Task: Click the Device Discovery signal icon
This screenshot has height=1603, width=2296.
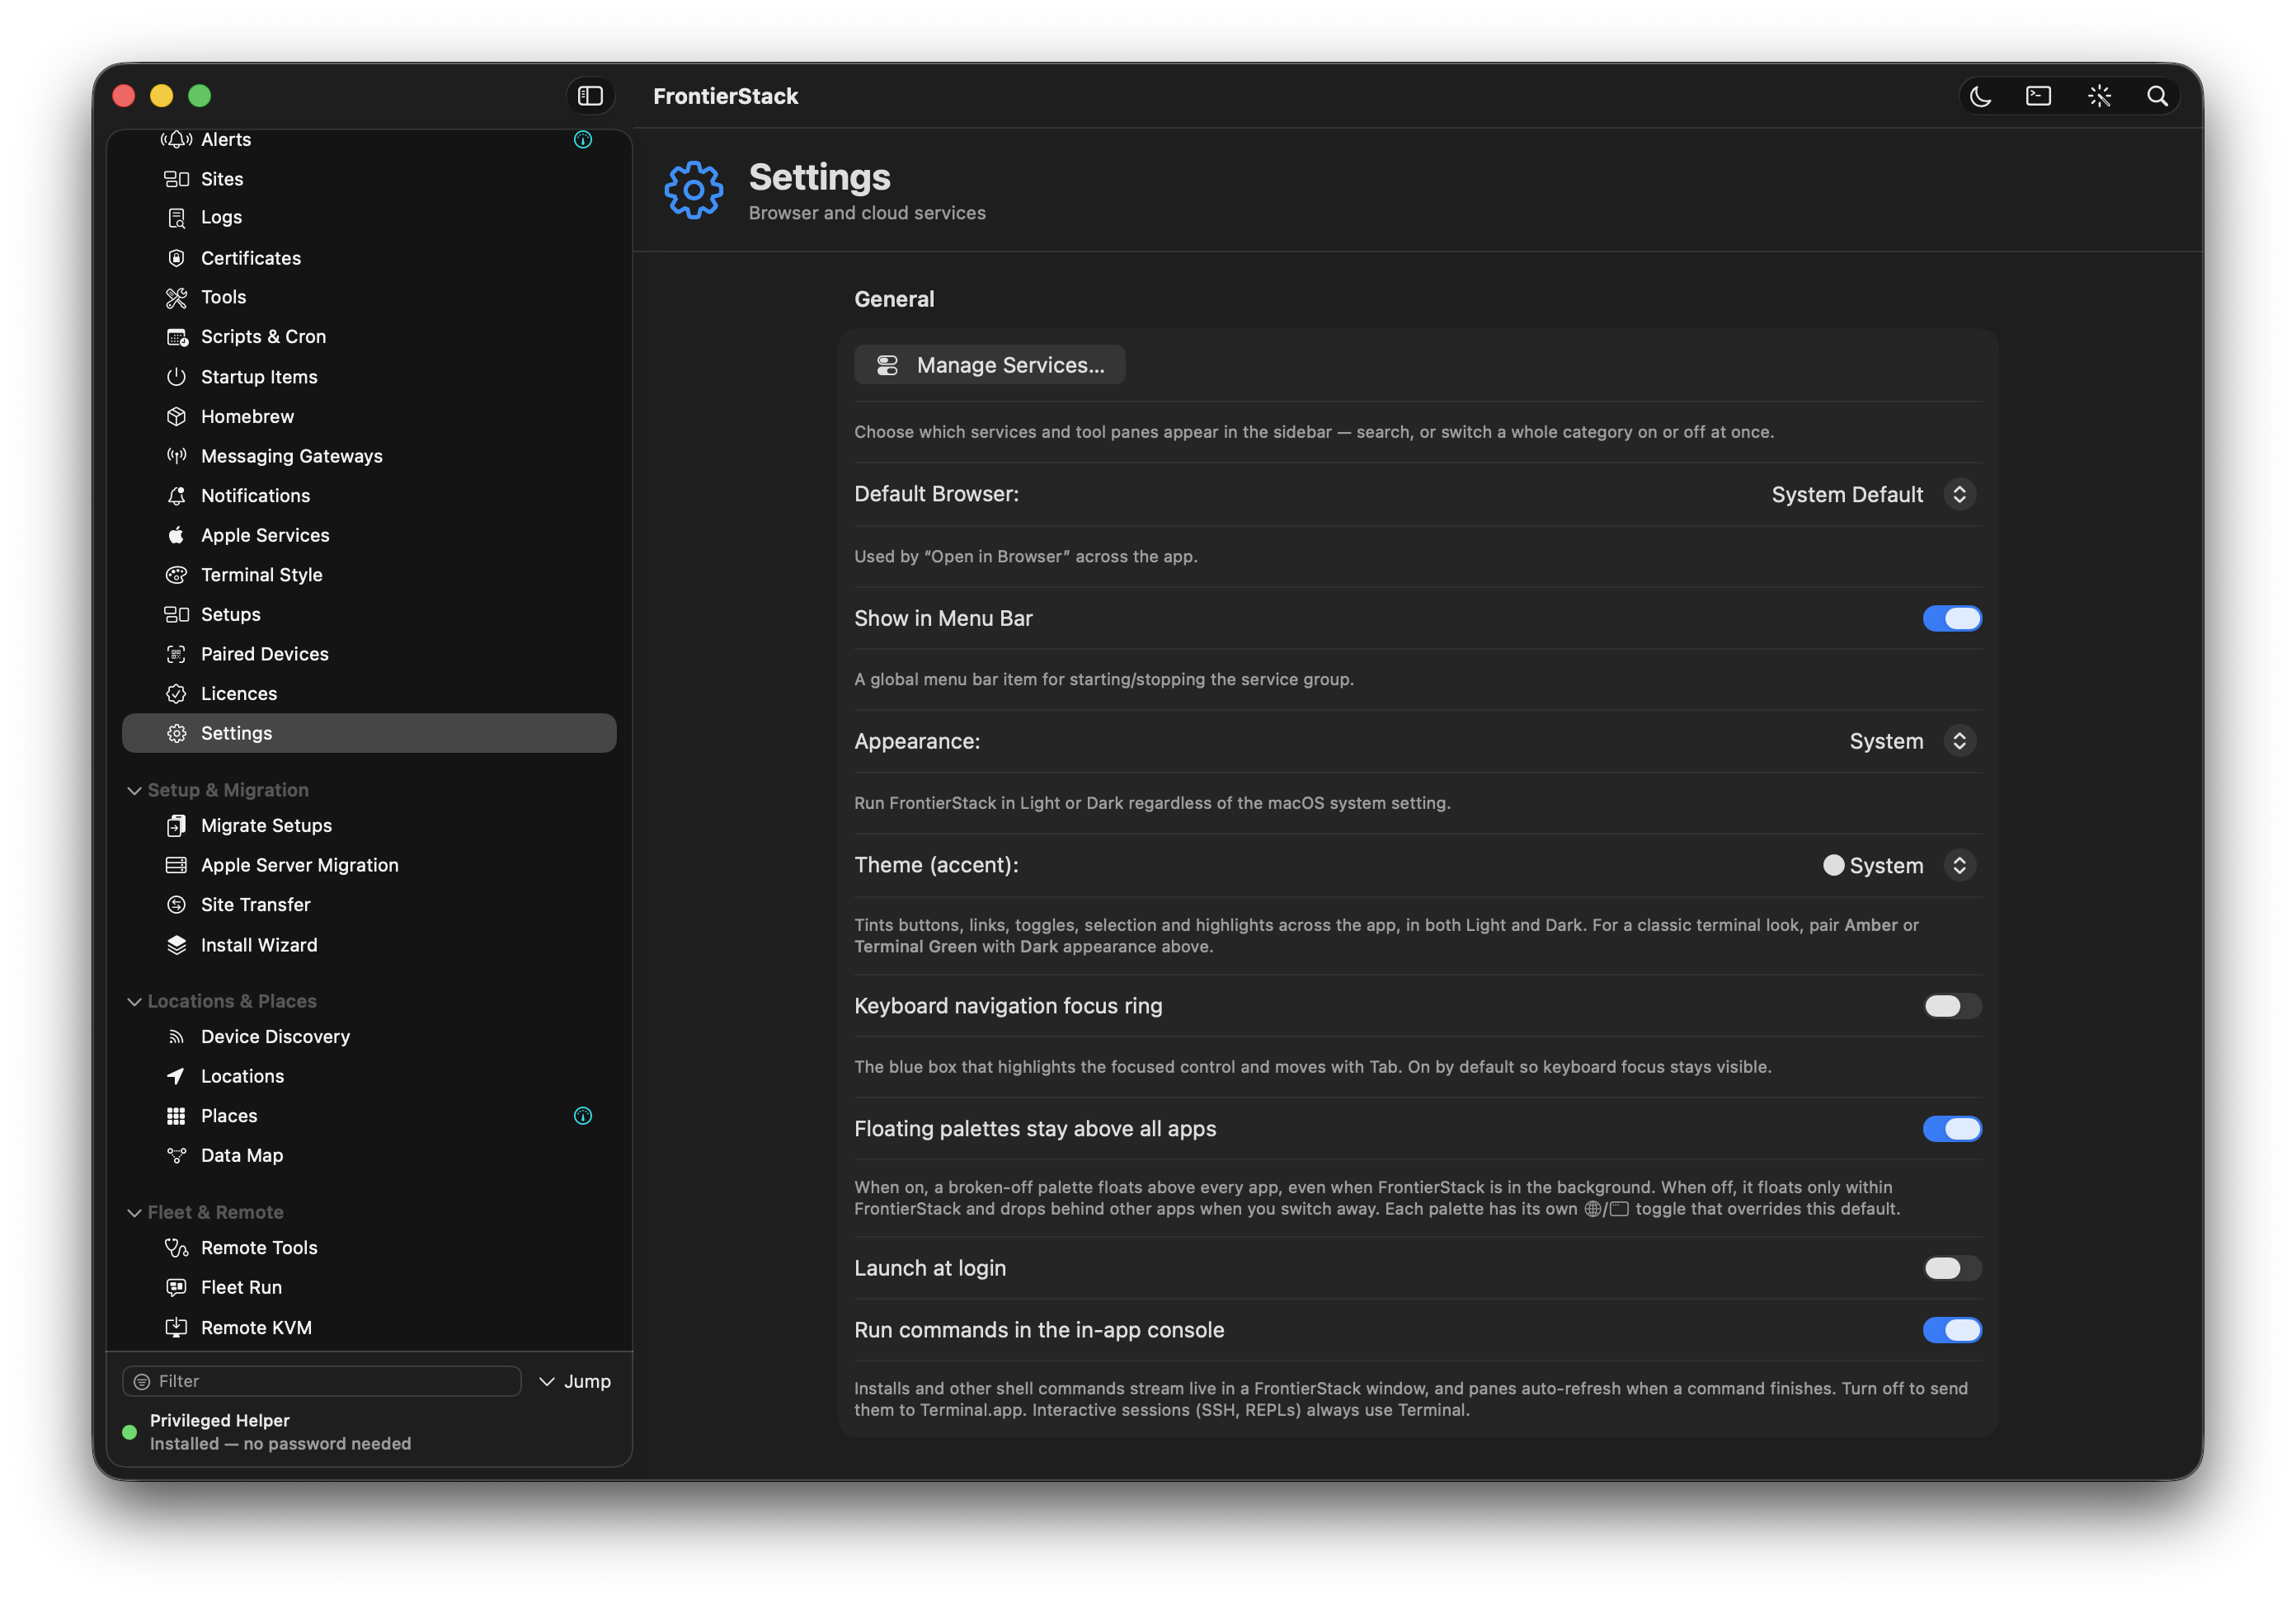Action: (176, 1037)
